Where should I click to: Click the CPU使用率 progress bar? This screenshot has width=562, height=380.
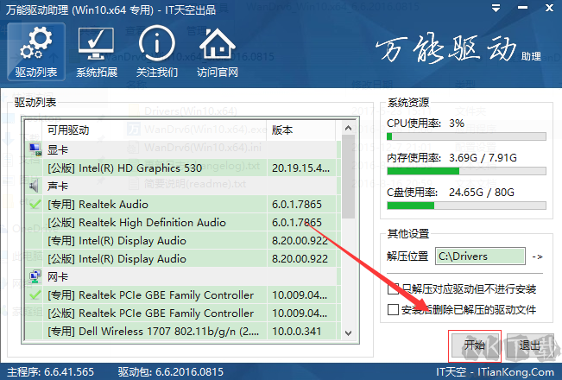(466, 136)
